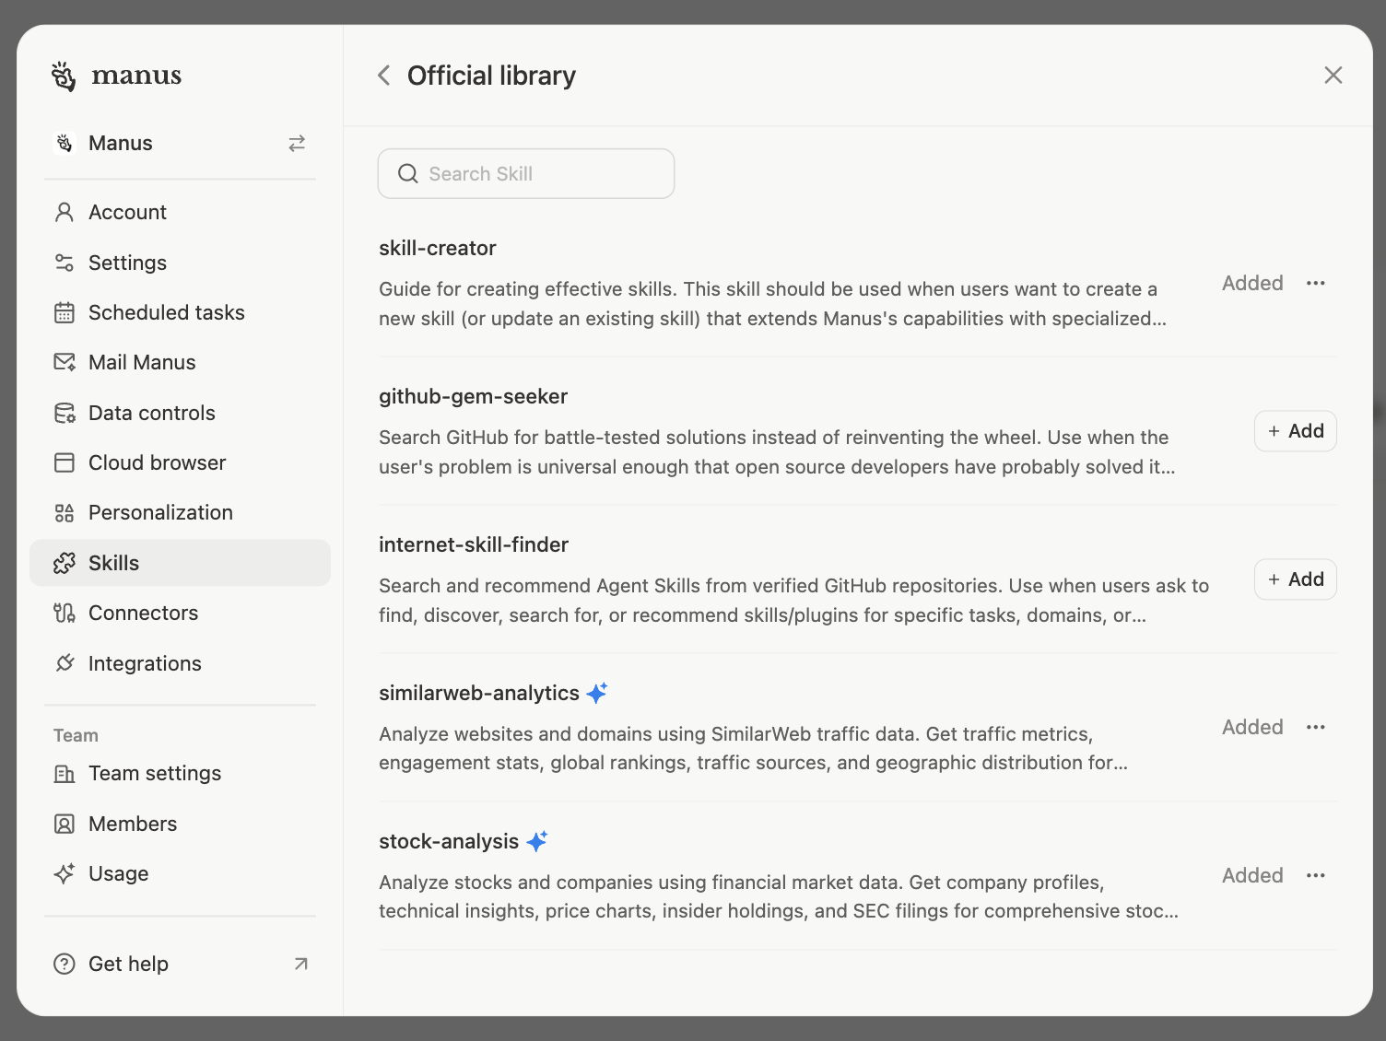The width and height of the screenshot is (1386, 1041).
Task: Click the Mail Manus envelope icon
Action: (65, 363)
